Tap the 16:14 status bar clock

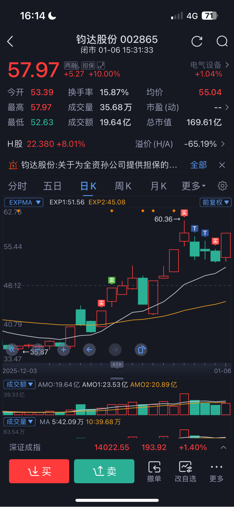click(33, 16)
